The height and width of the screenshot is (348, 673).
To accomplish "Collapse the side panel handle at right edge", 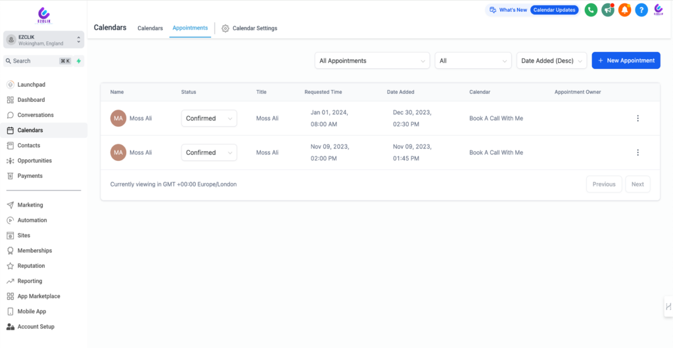I will [668, 307].
